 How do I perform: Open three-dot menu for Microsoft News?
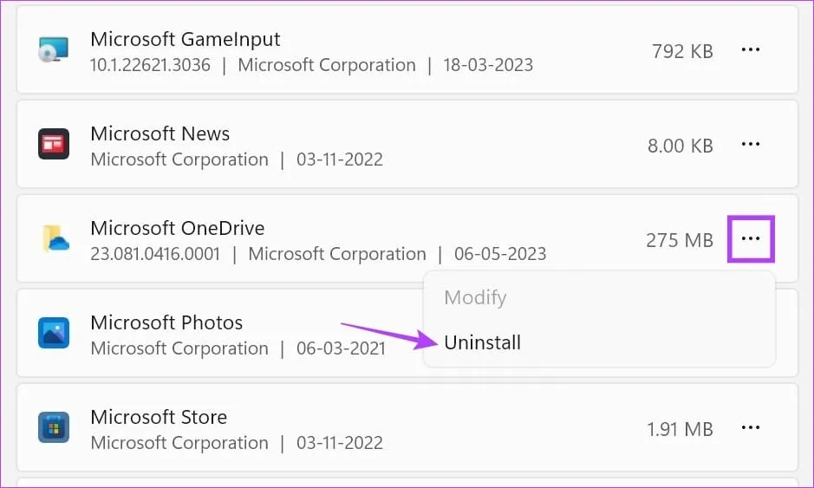coord(751,145)
